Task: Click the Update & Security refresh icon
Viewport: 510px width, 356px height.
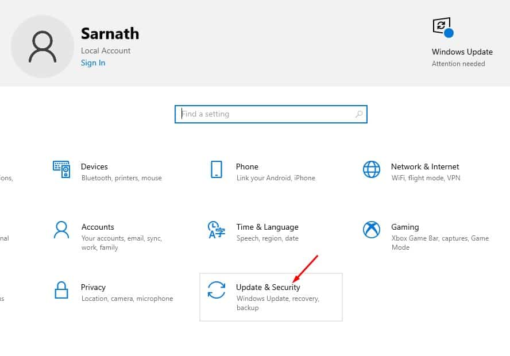Action: (x=217, y=290)
